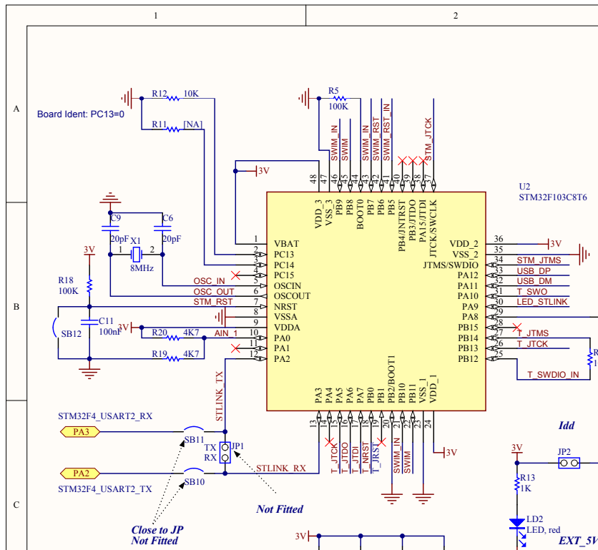Click the red no-connect X at PA1

pyautogui.click(x=235, y=348)
